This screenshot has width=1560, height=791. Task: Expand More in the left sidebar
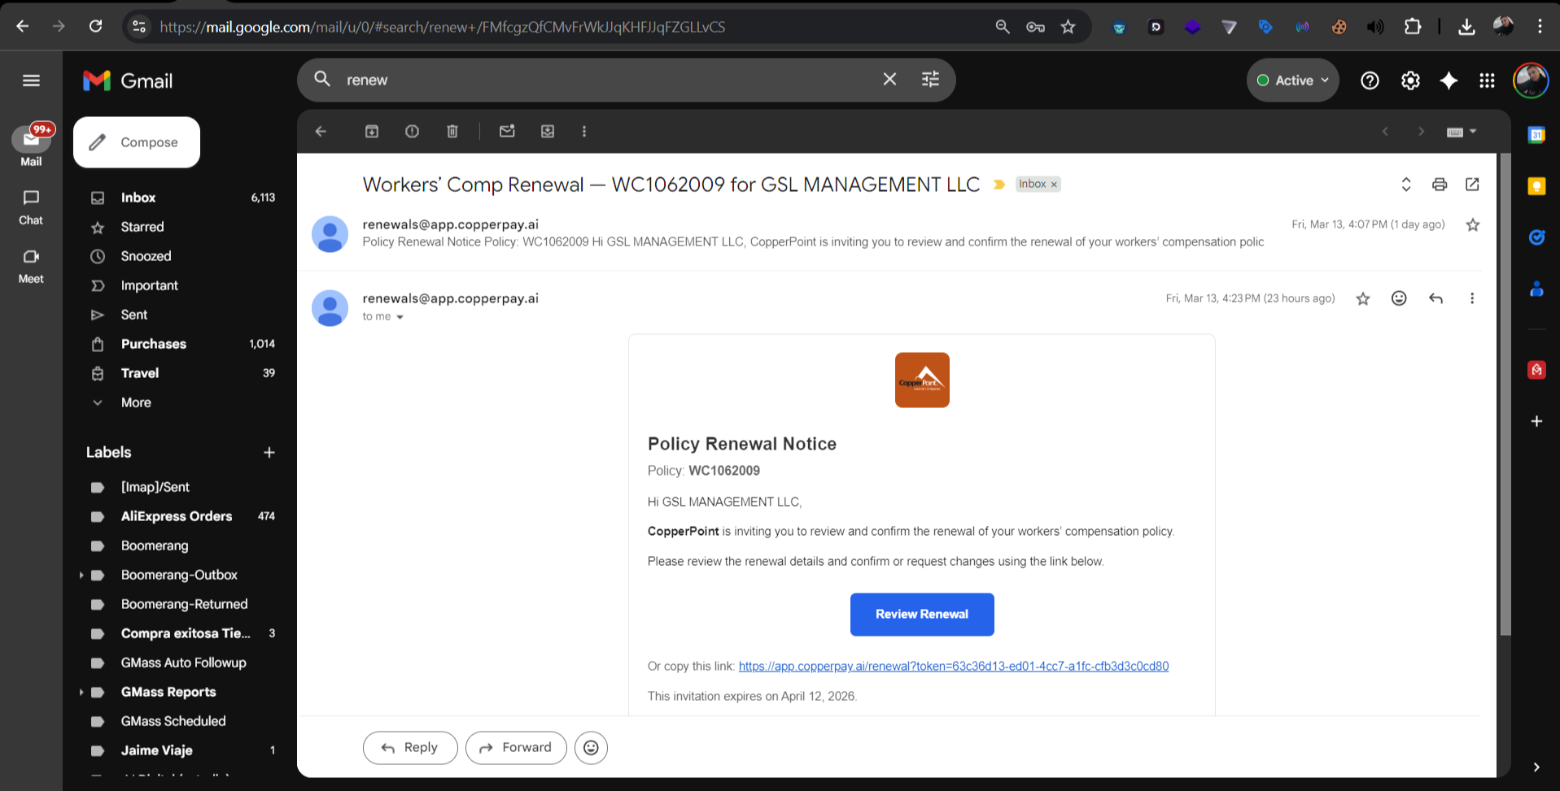[x=136, y=402]
